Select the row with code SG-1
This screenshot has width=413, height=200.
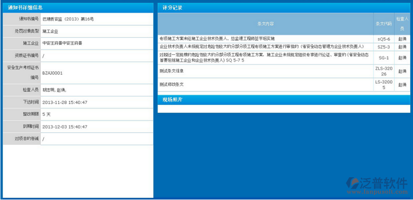[x=284, y=58]
